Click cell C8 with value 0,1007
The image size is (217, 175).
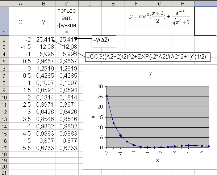click(x=67, y=83)
